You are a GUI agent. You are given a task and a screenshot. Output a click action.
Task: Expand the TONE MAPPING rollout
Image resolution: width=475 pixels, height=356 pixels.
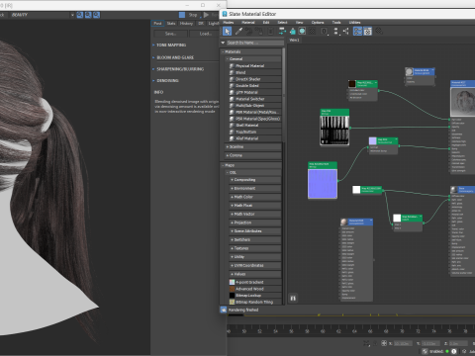(x=171, y=44)
